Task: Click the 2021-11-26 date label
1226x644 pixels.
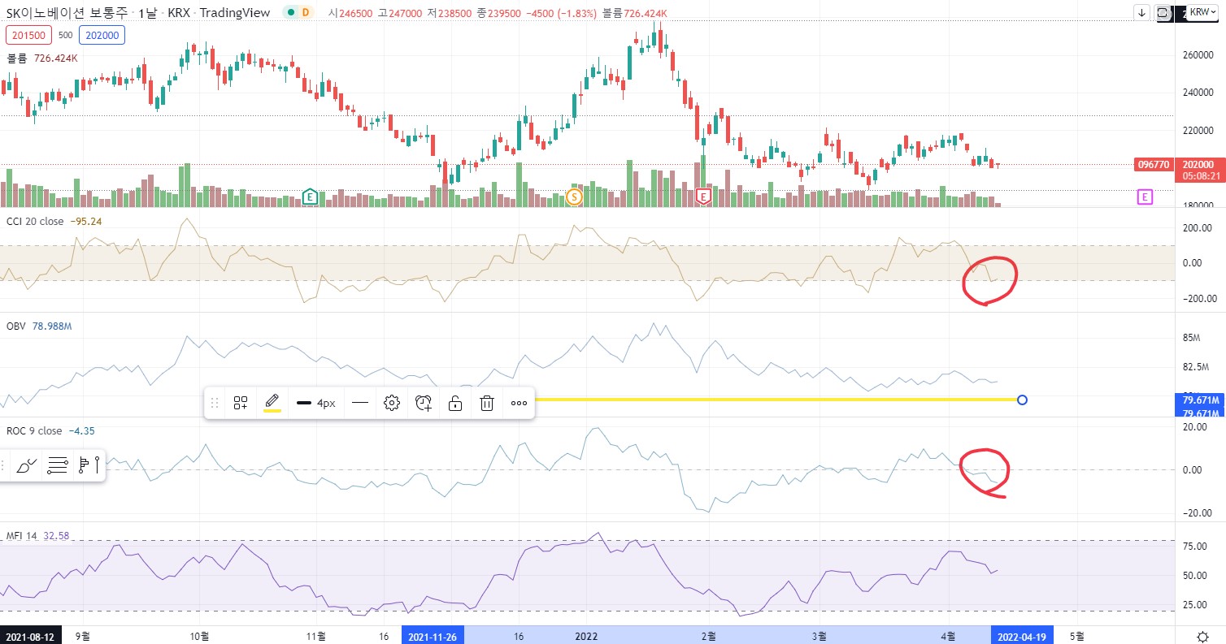Action: 433,636
